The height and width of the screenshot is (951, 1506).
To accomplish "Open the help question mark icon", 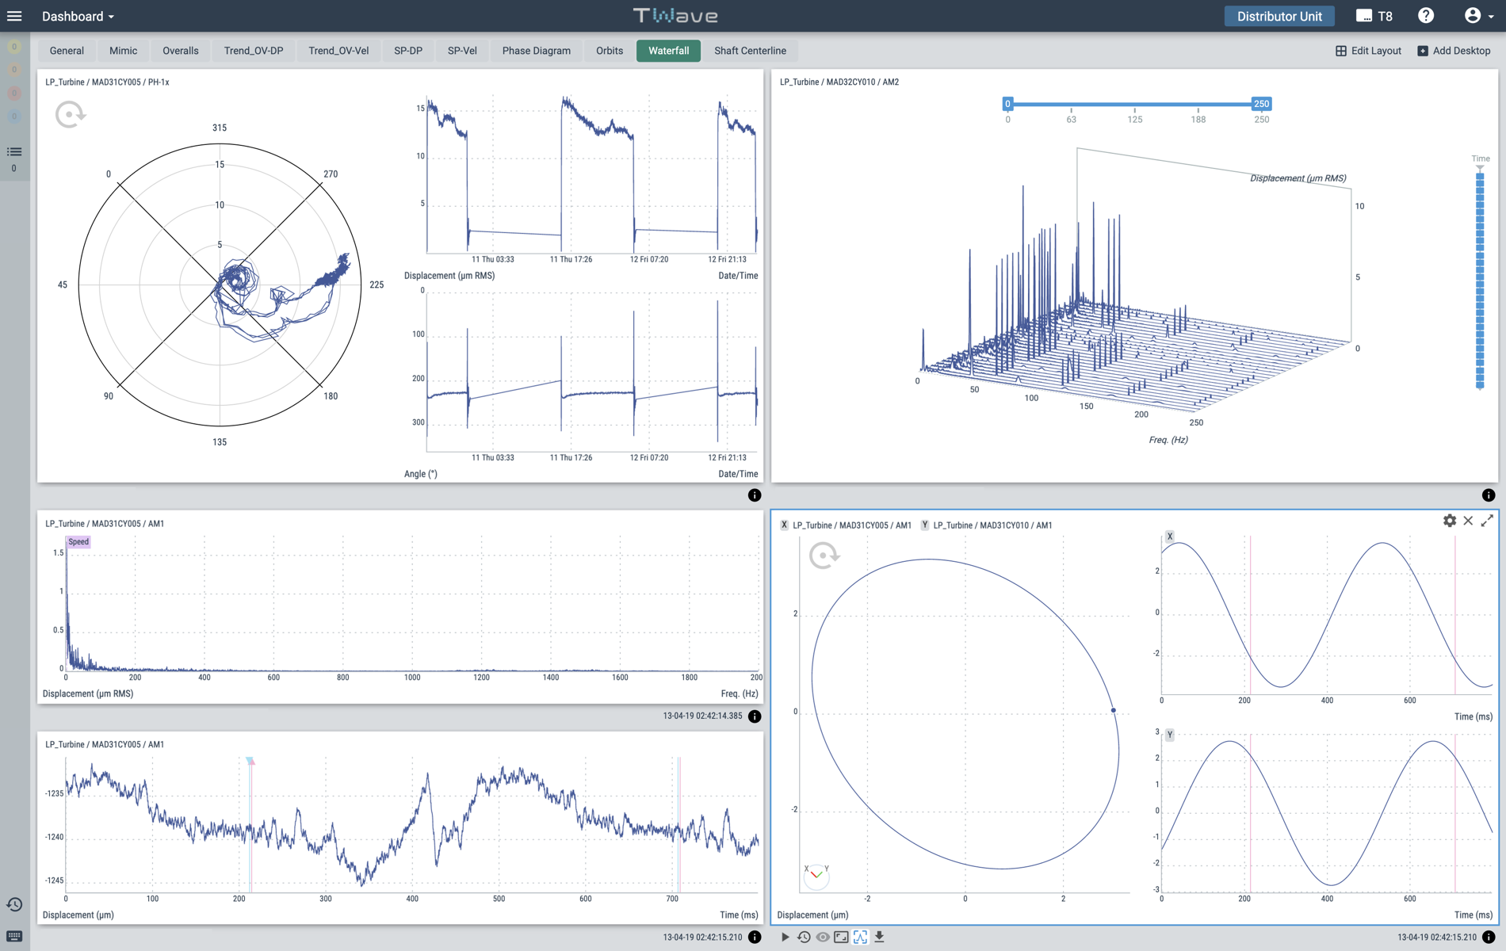I will pyautogui.click(x=1426, y=16).
